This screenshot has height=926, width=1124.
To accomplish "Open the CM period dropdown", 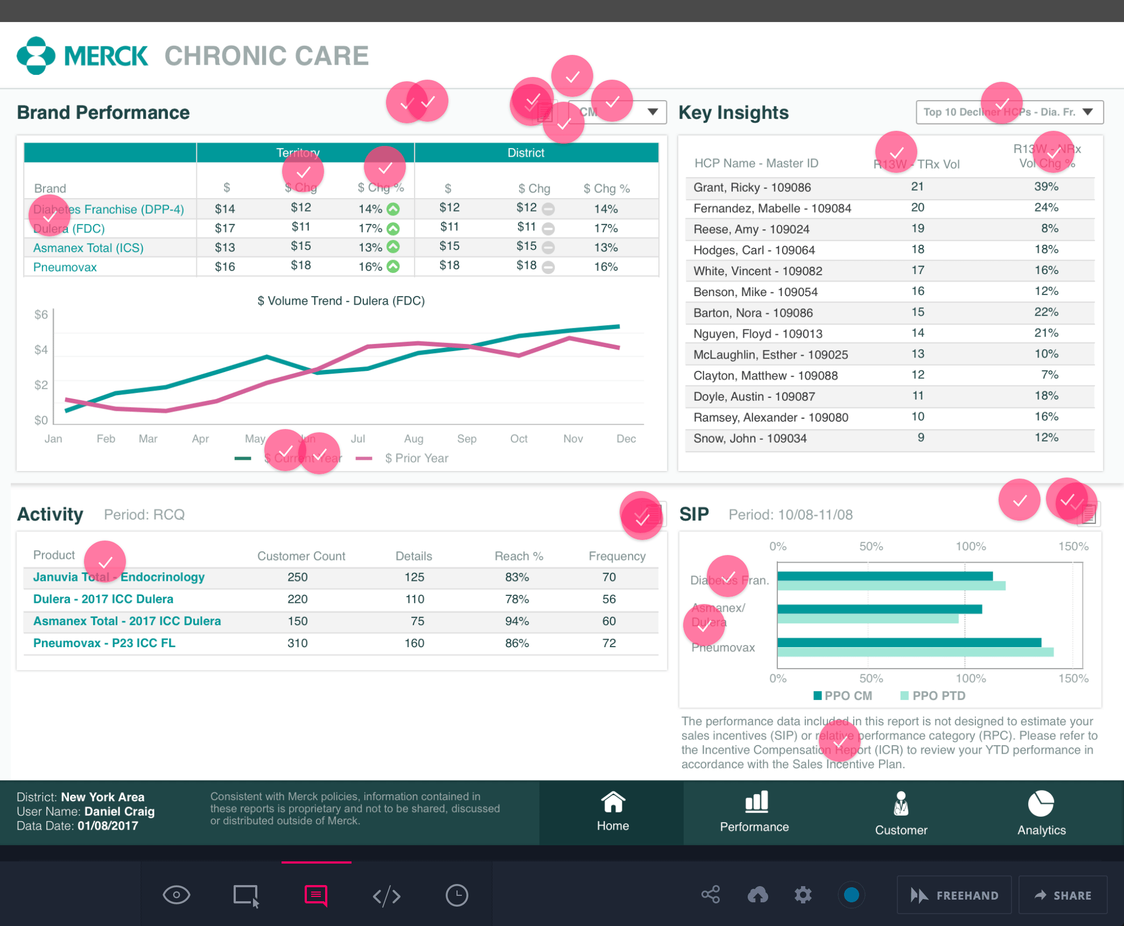I will [617, 112].
